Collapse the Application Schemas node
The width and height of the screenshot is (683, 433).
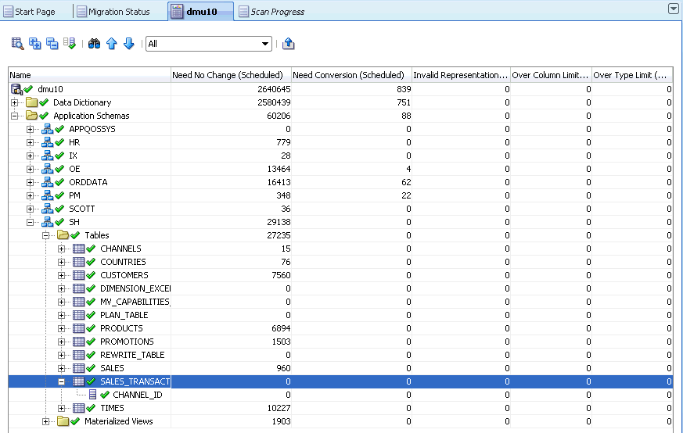(x=15, y=116)
